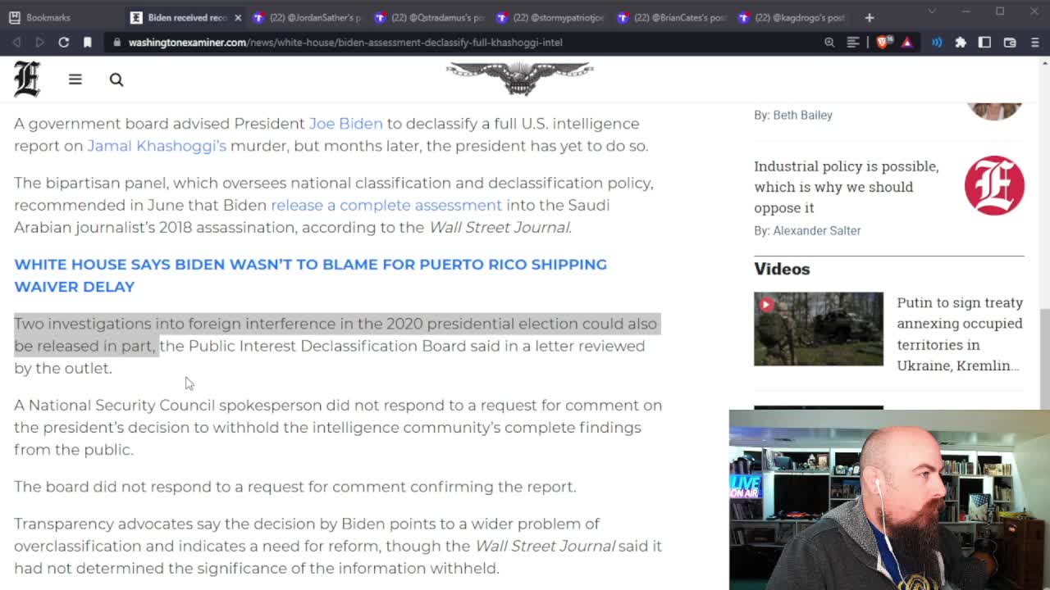This screenshot has width=1050, height=590.
Task: Close the Biden received tab
Action: point(238,17)
